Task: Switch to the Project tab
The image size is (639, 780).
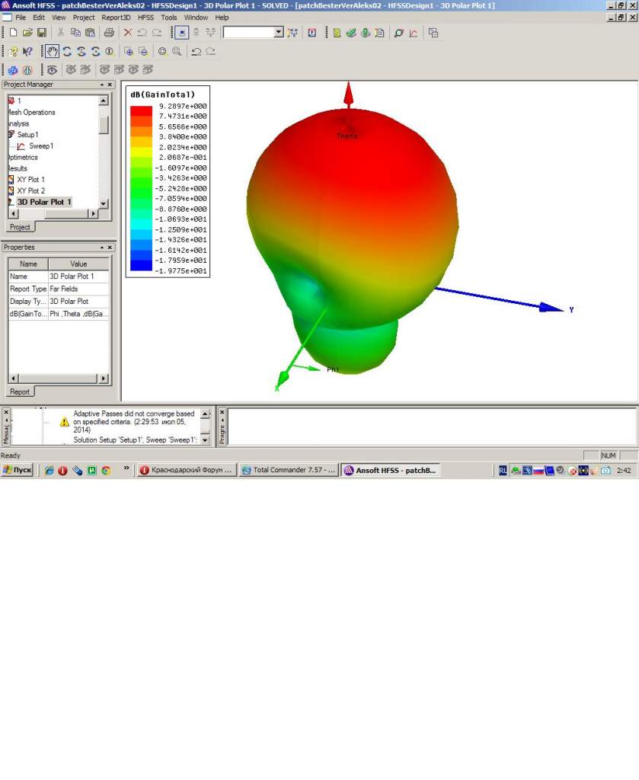Action: click(x=20, y=227)
